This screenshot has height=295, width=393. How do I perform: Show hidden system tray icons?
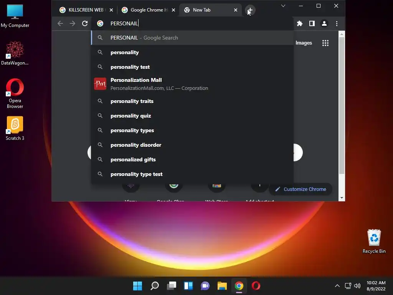click(337, 285)
